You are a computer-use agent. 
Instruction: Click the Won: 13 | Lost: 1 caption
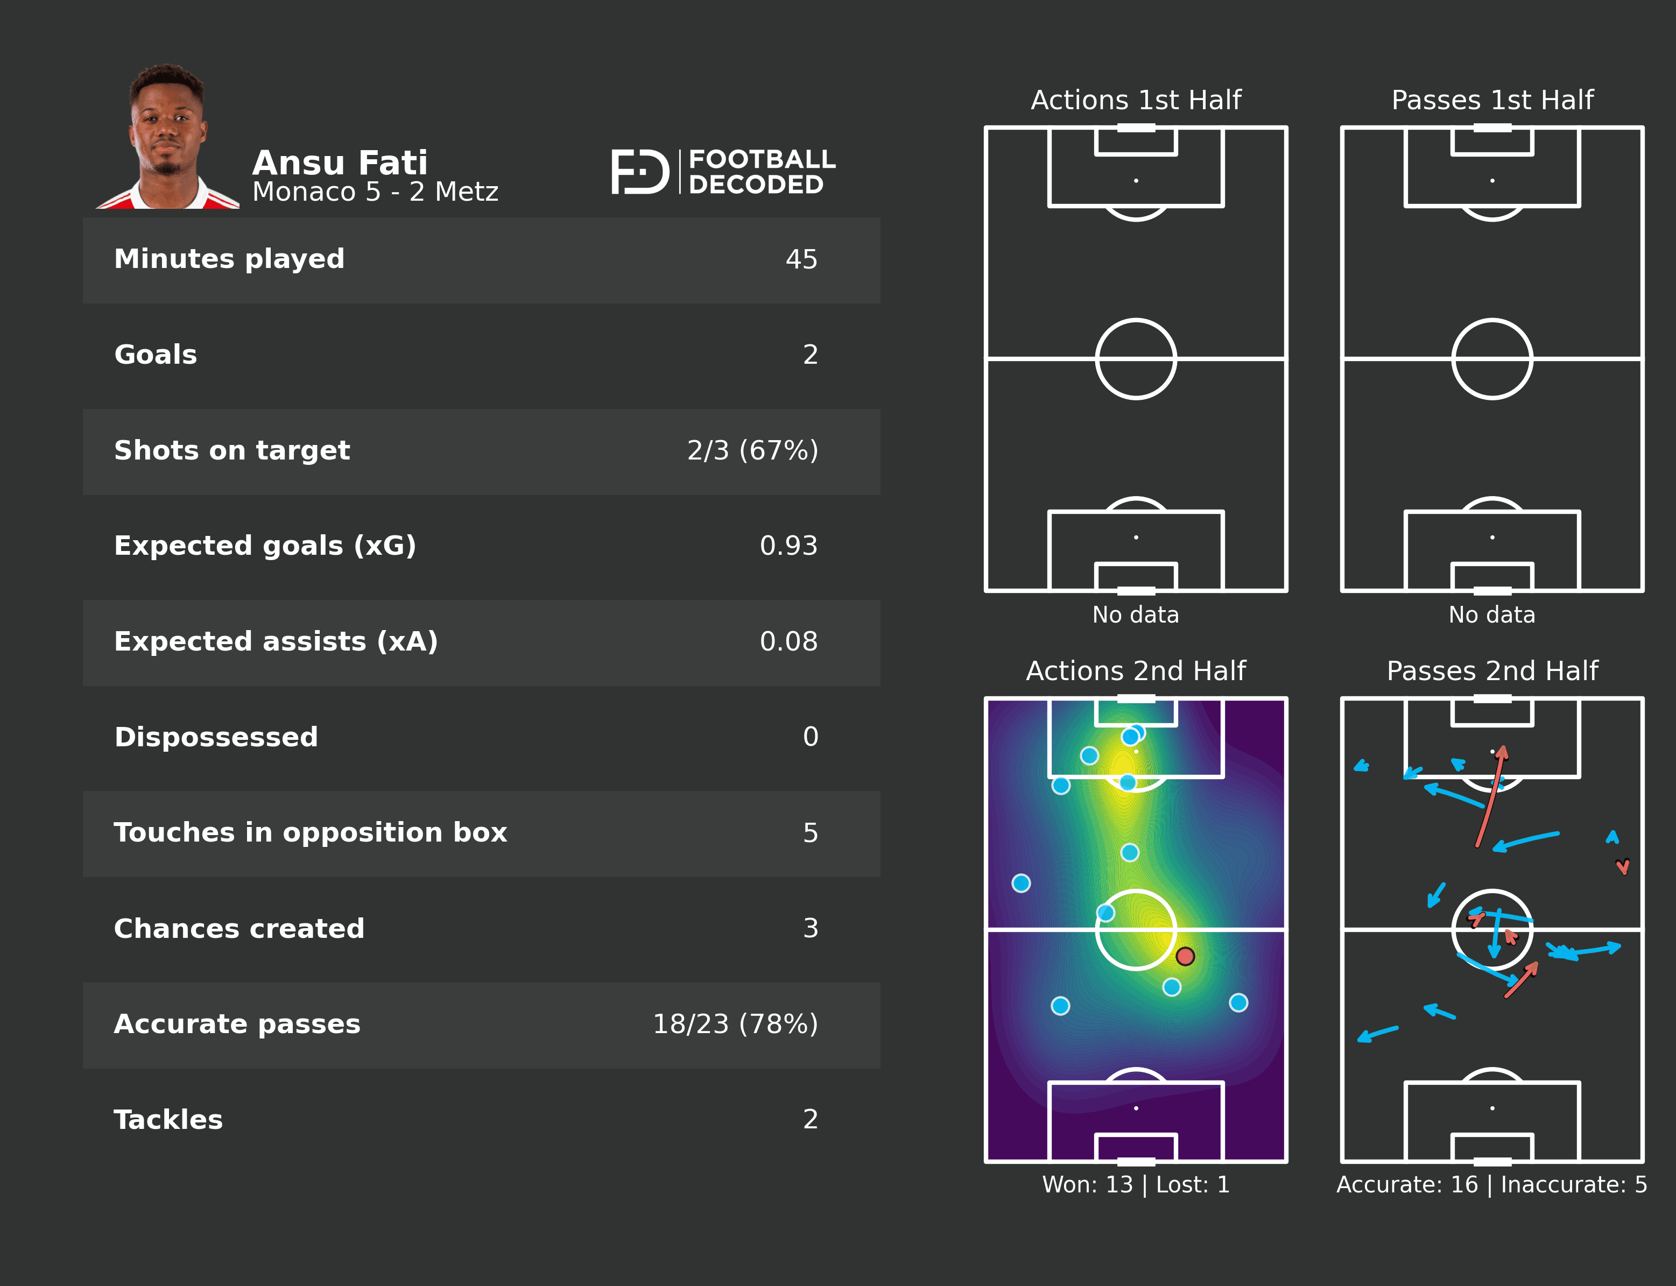click(1136, 1184)
